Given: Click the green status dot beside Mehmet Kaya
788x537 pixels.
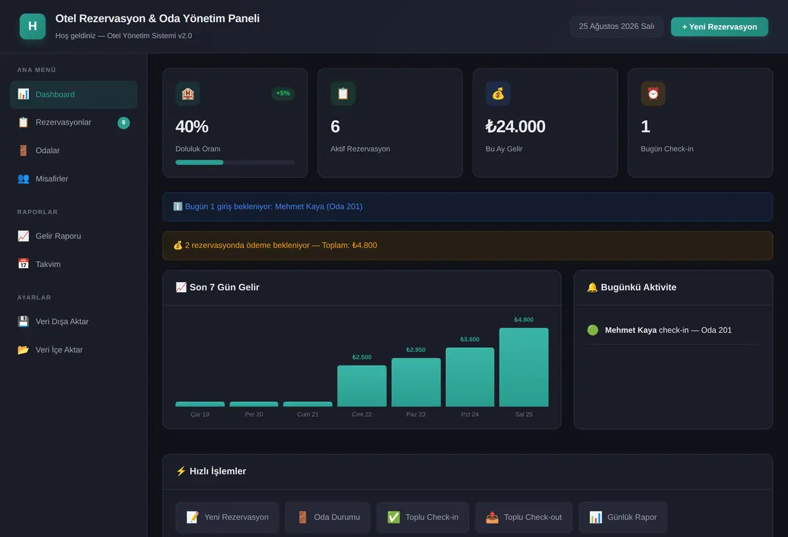Looking at the screenshot, I should pos(592,330).
